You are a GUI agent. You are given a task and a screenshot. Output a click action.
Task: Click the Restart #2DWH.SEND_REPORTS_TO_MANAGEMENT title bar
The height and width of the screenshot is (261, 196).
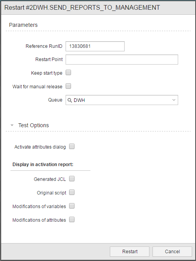[x=82, y=8]
